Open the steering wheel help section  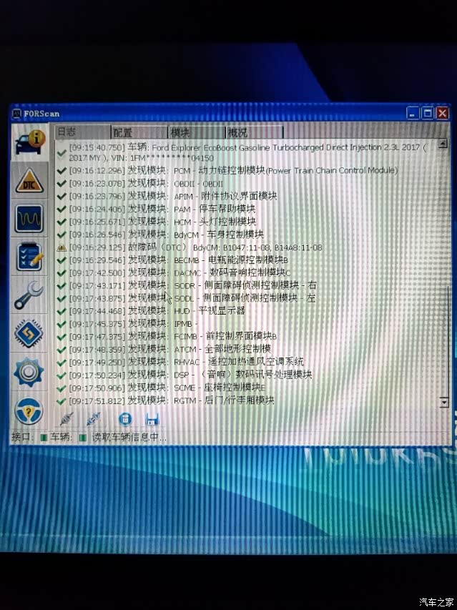click(29, 410)
